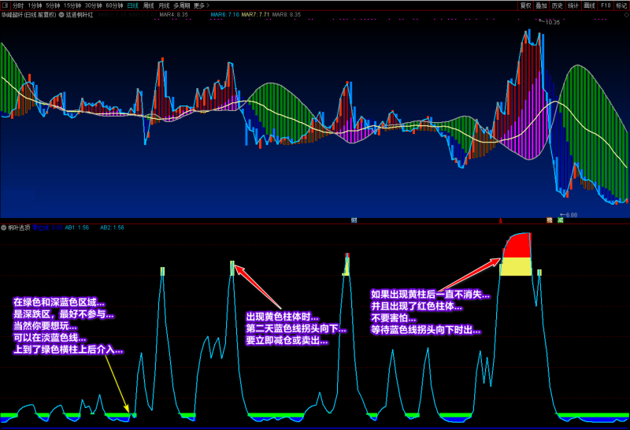The width and height of the screenshot is (630, 430).
Task: Click the panel layout icon at top-left
Action: pos(5,5)
